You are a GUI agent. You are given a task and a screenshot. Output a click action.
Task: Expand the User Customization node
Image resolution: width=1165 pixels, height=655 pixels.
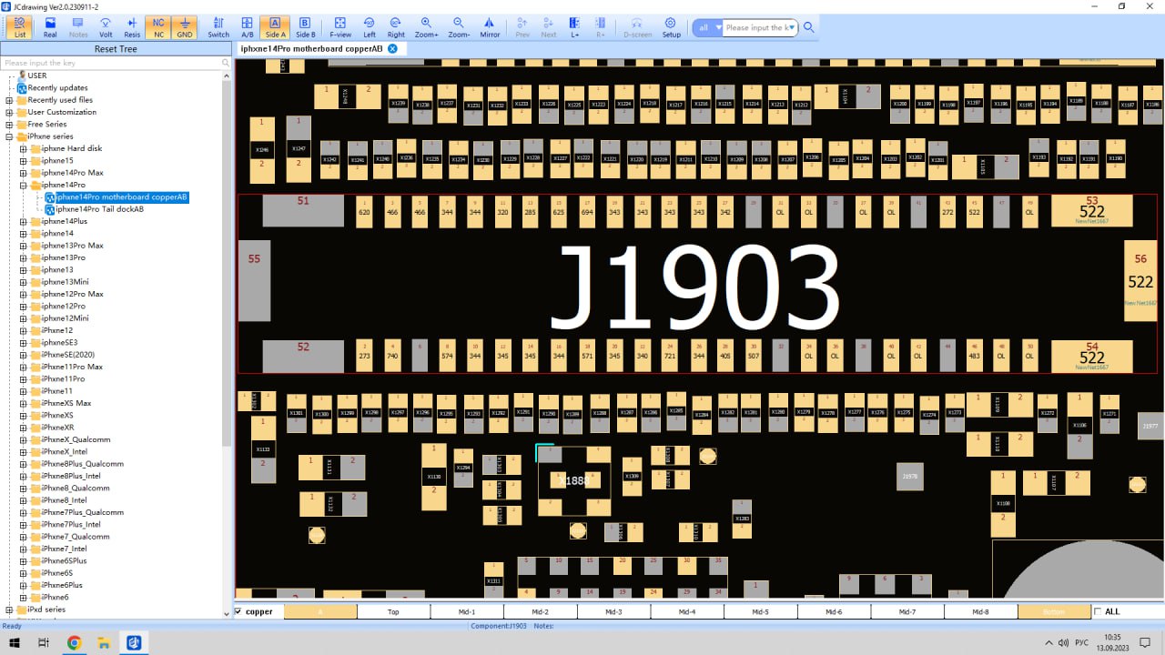[x=9, y=112]
